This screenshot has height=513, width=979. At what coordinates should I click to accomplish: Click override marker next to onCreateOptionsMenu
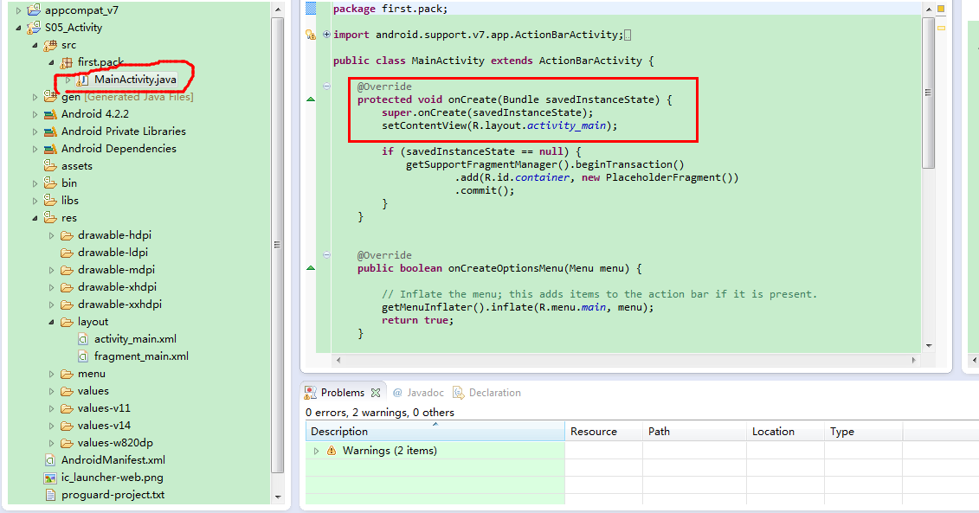click(310, 267)
